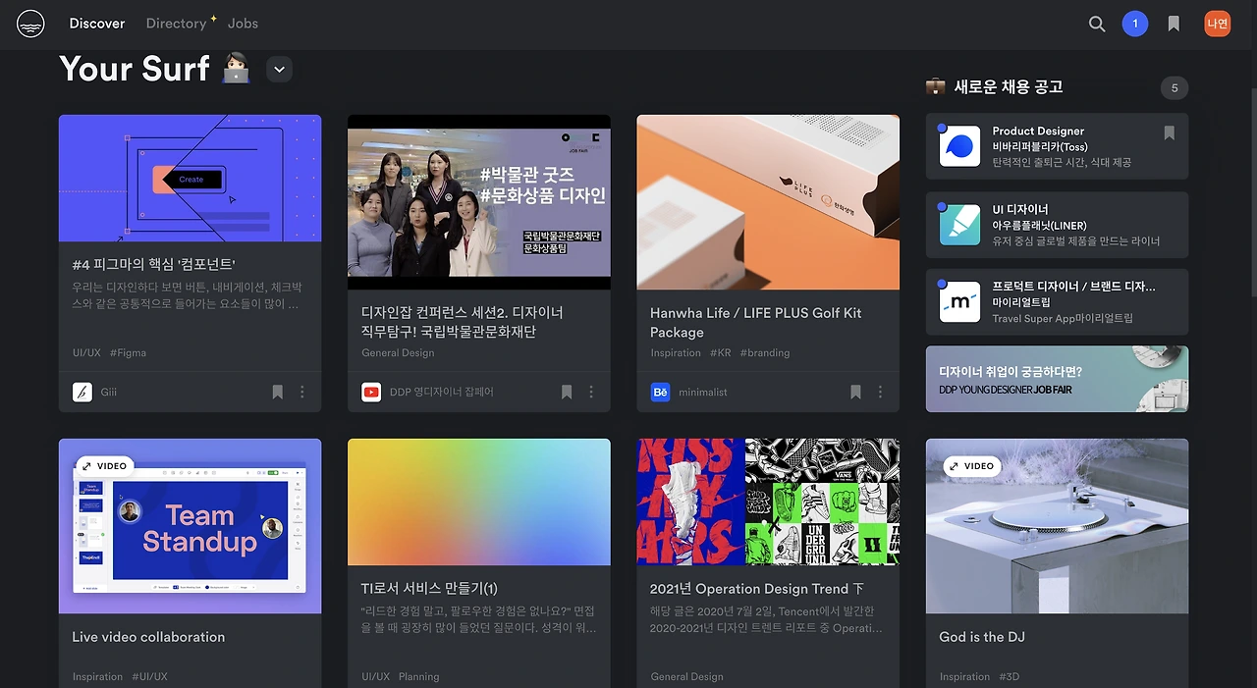Image resolution: width=1257 pixels, height=688 pixels.
Task: Go to the Discover tab
Action: tap(97, 24)
